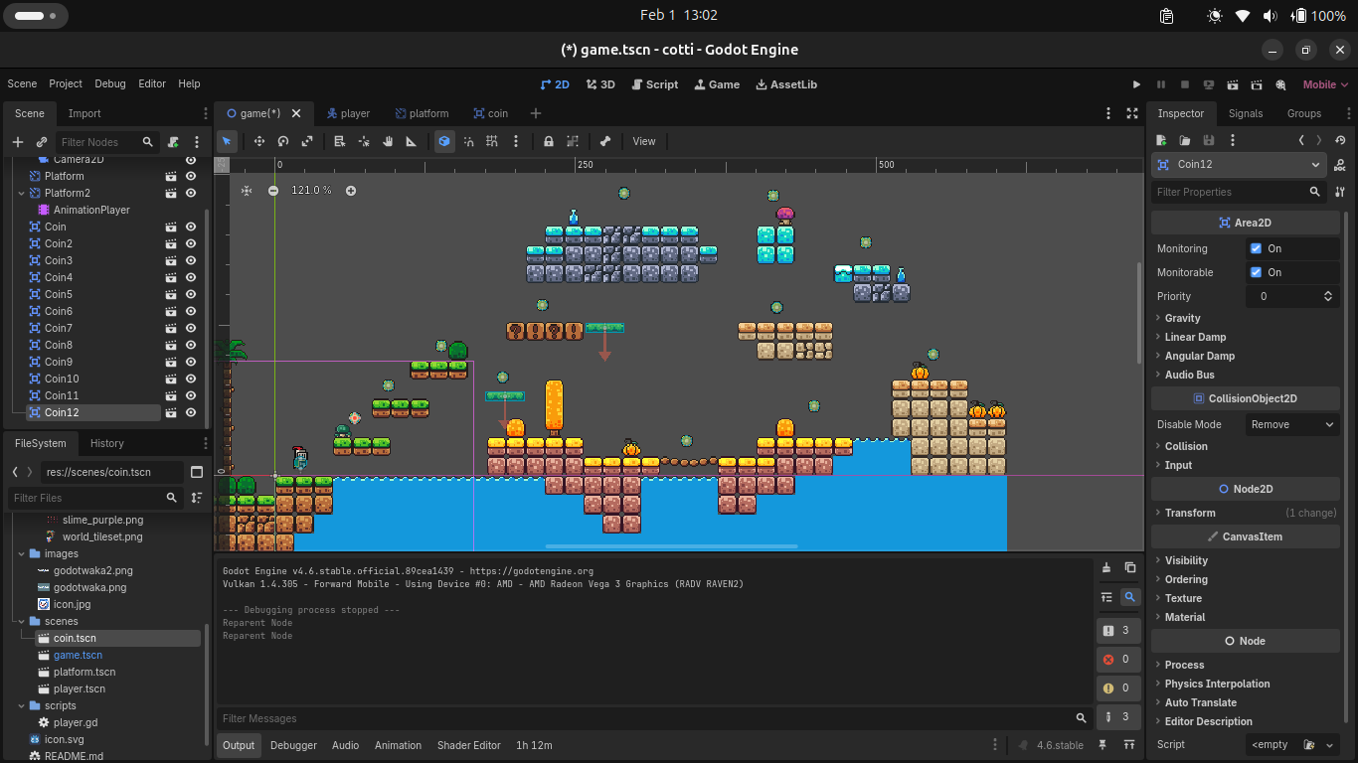Uncheck the Monitorable checkbox
Image resolution: width=1358 pixels, height=763 pixels.
(x=1256, y=272)
